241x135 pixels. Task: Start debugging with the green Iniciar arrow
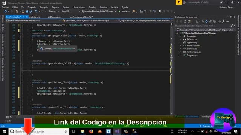point(119,12)
